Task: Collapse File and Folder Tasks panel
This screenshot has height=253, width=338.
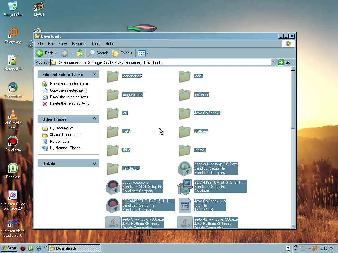Action: [94, 74]
